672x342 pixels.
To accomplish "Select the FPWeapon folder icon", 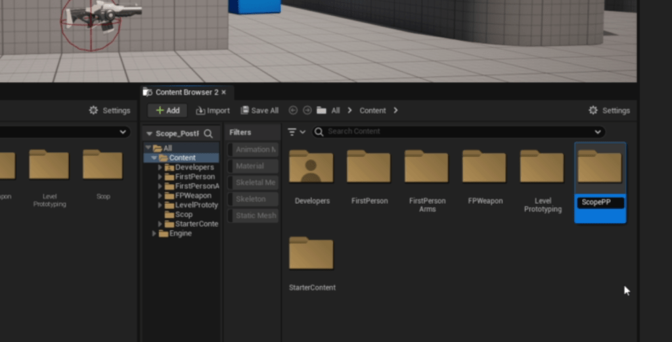I will pyautogui.click(x=484, y=167).
